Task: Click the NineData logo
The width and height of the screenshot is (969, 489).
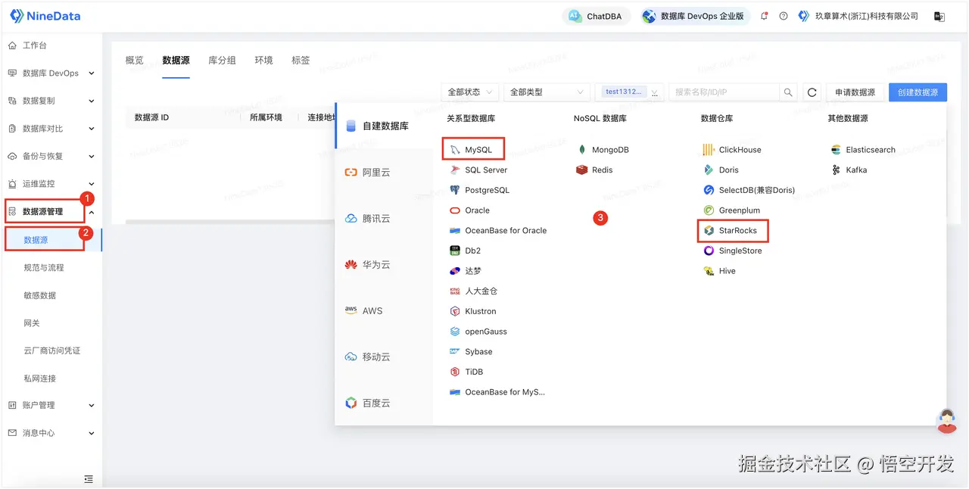Action: point(45,16)
